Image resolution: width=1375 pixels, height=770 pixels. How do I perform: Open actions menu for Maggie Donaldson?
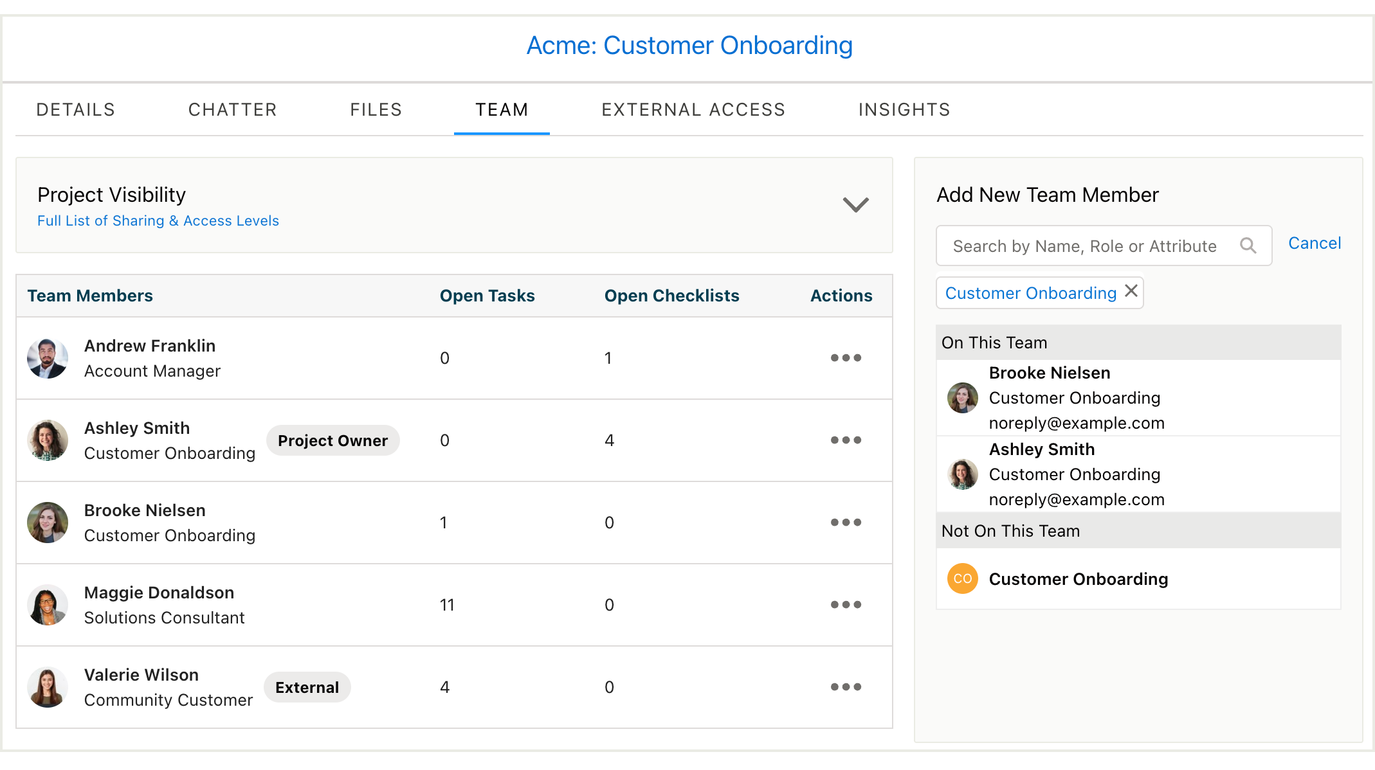[846, 605]
